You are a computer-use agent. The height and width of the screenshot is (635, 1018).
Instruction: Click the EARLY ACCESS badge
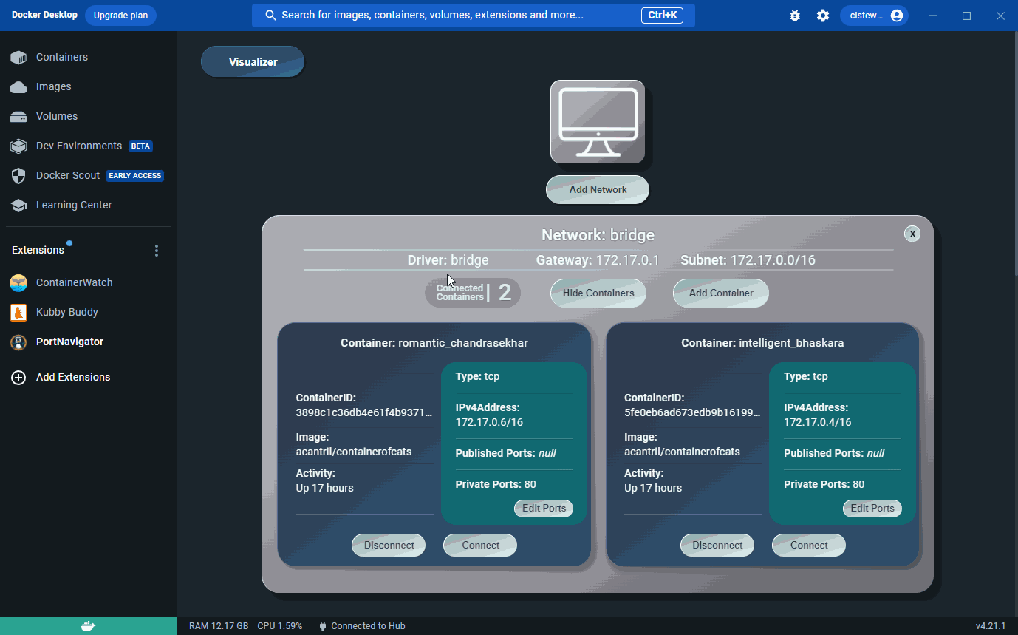(134, 176)
